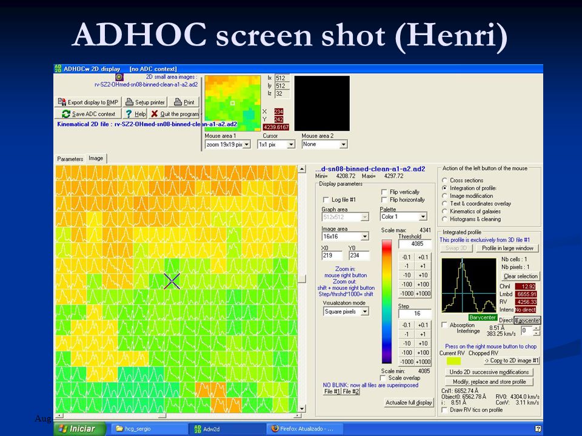
Task: Click threshold +100 button
Action: (423, 285)
